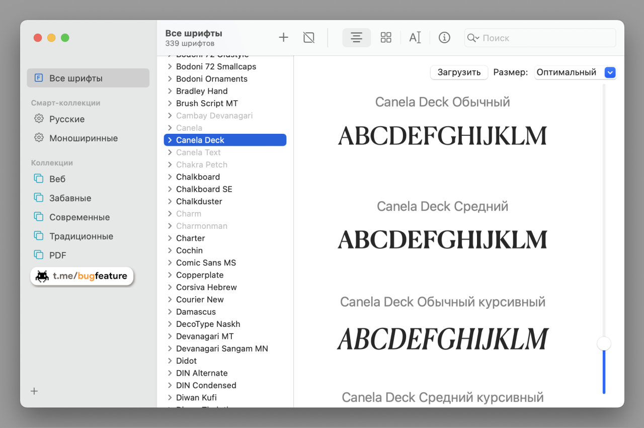Show font information icon
This screenshot has height=428, width=644.
click(x=444, y=38)
